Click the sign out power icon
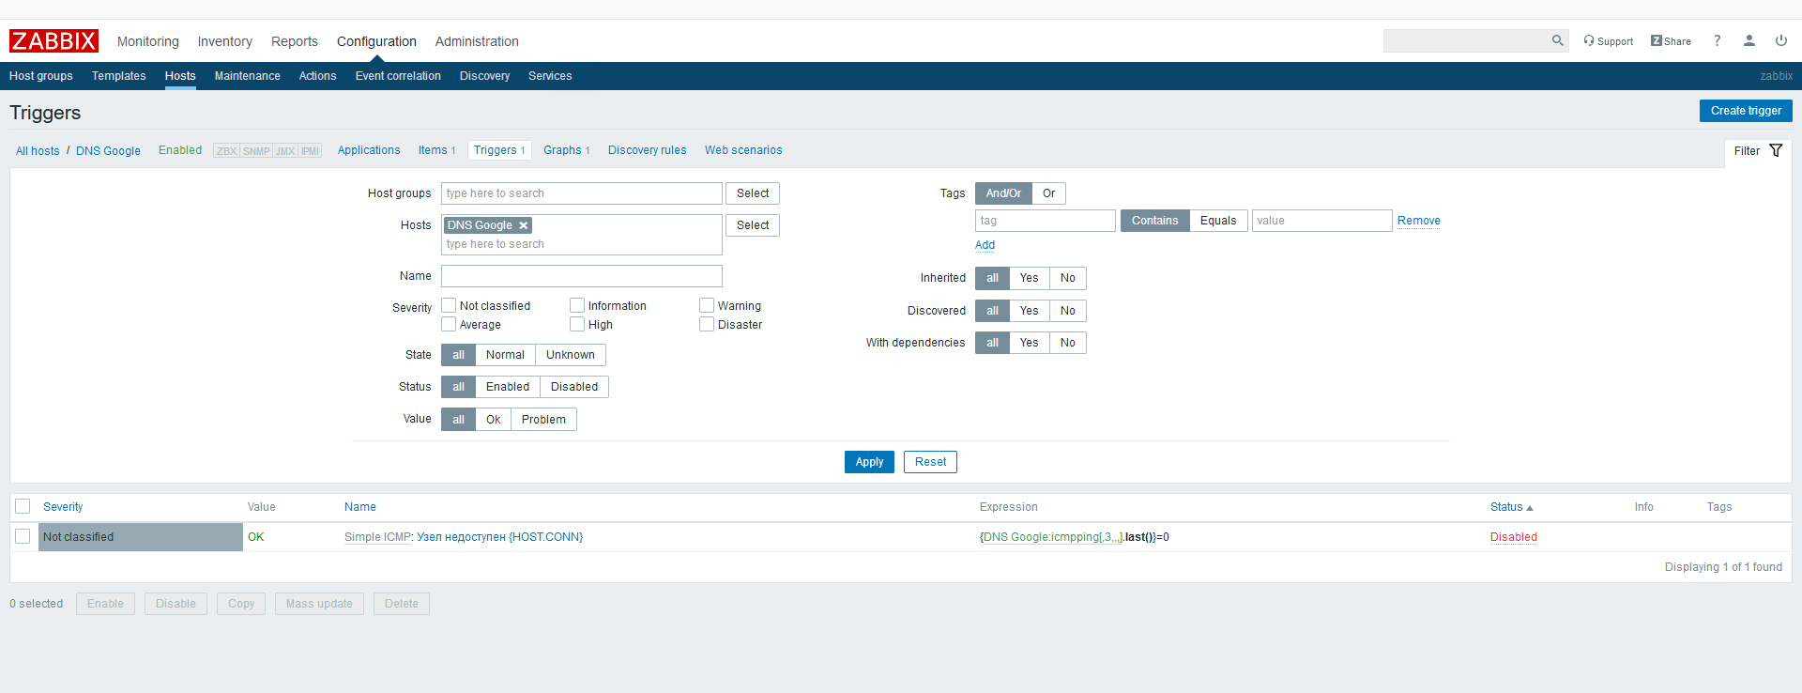Image resolution: width=1802 pixels, height=693 pixels. coord(1781,41)
